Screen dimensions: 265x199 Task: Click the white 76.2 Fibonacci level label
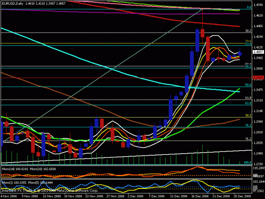pyautogui.click(x=248, y=139)
